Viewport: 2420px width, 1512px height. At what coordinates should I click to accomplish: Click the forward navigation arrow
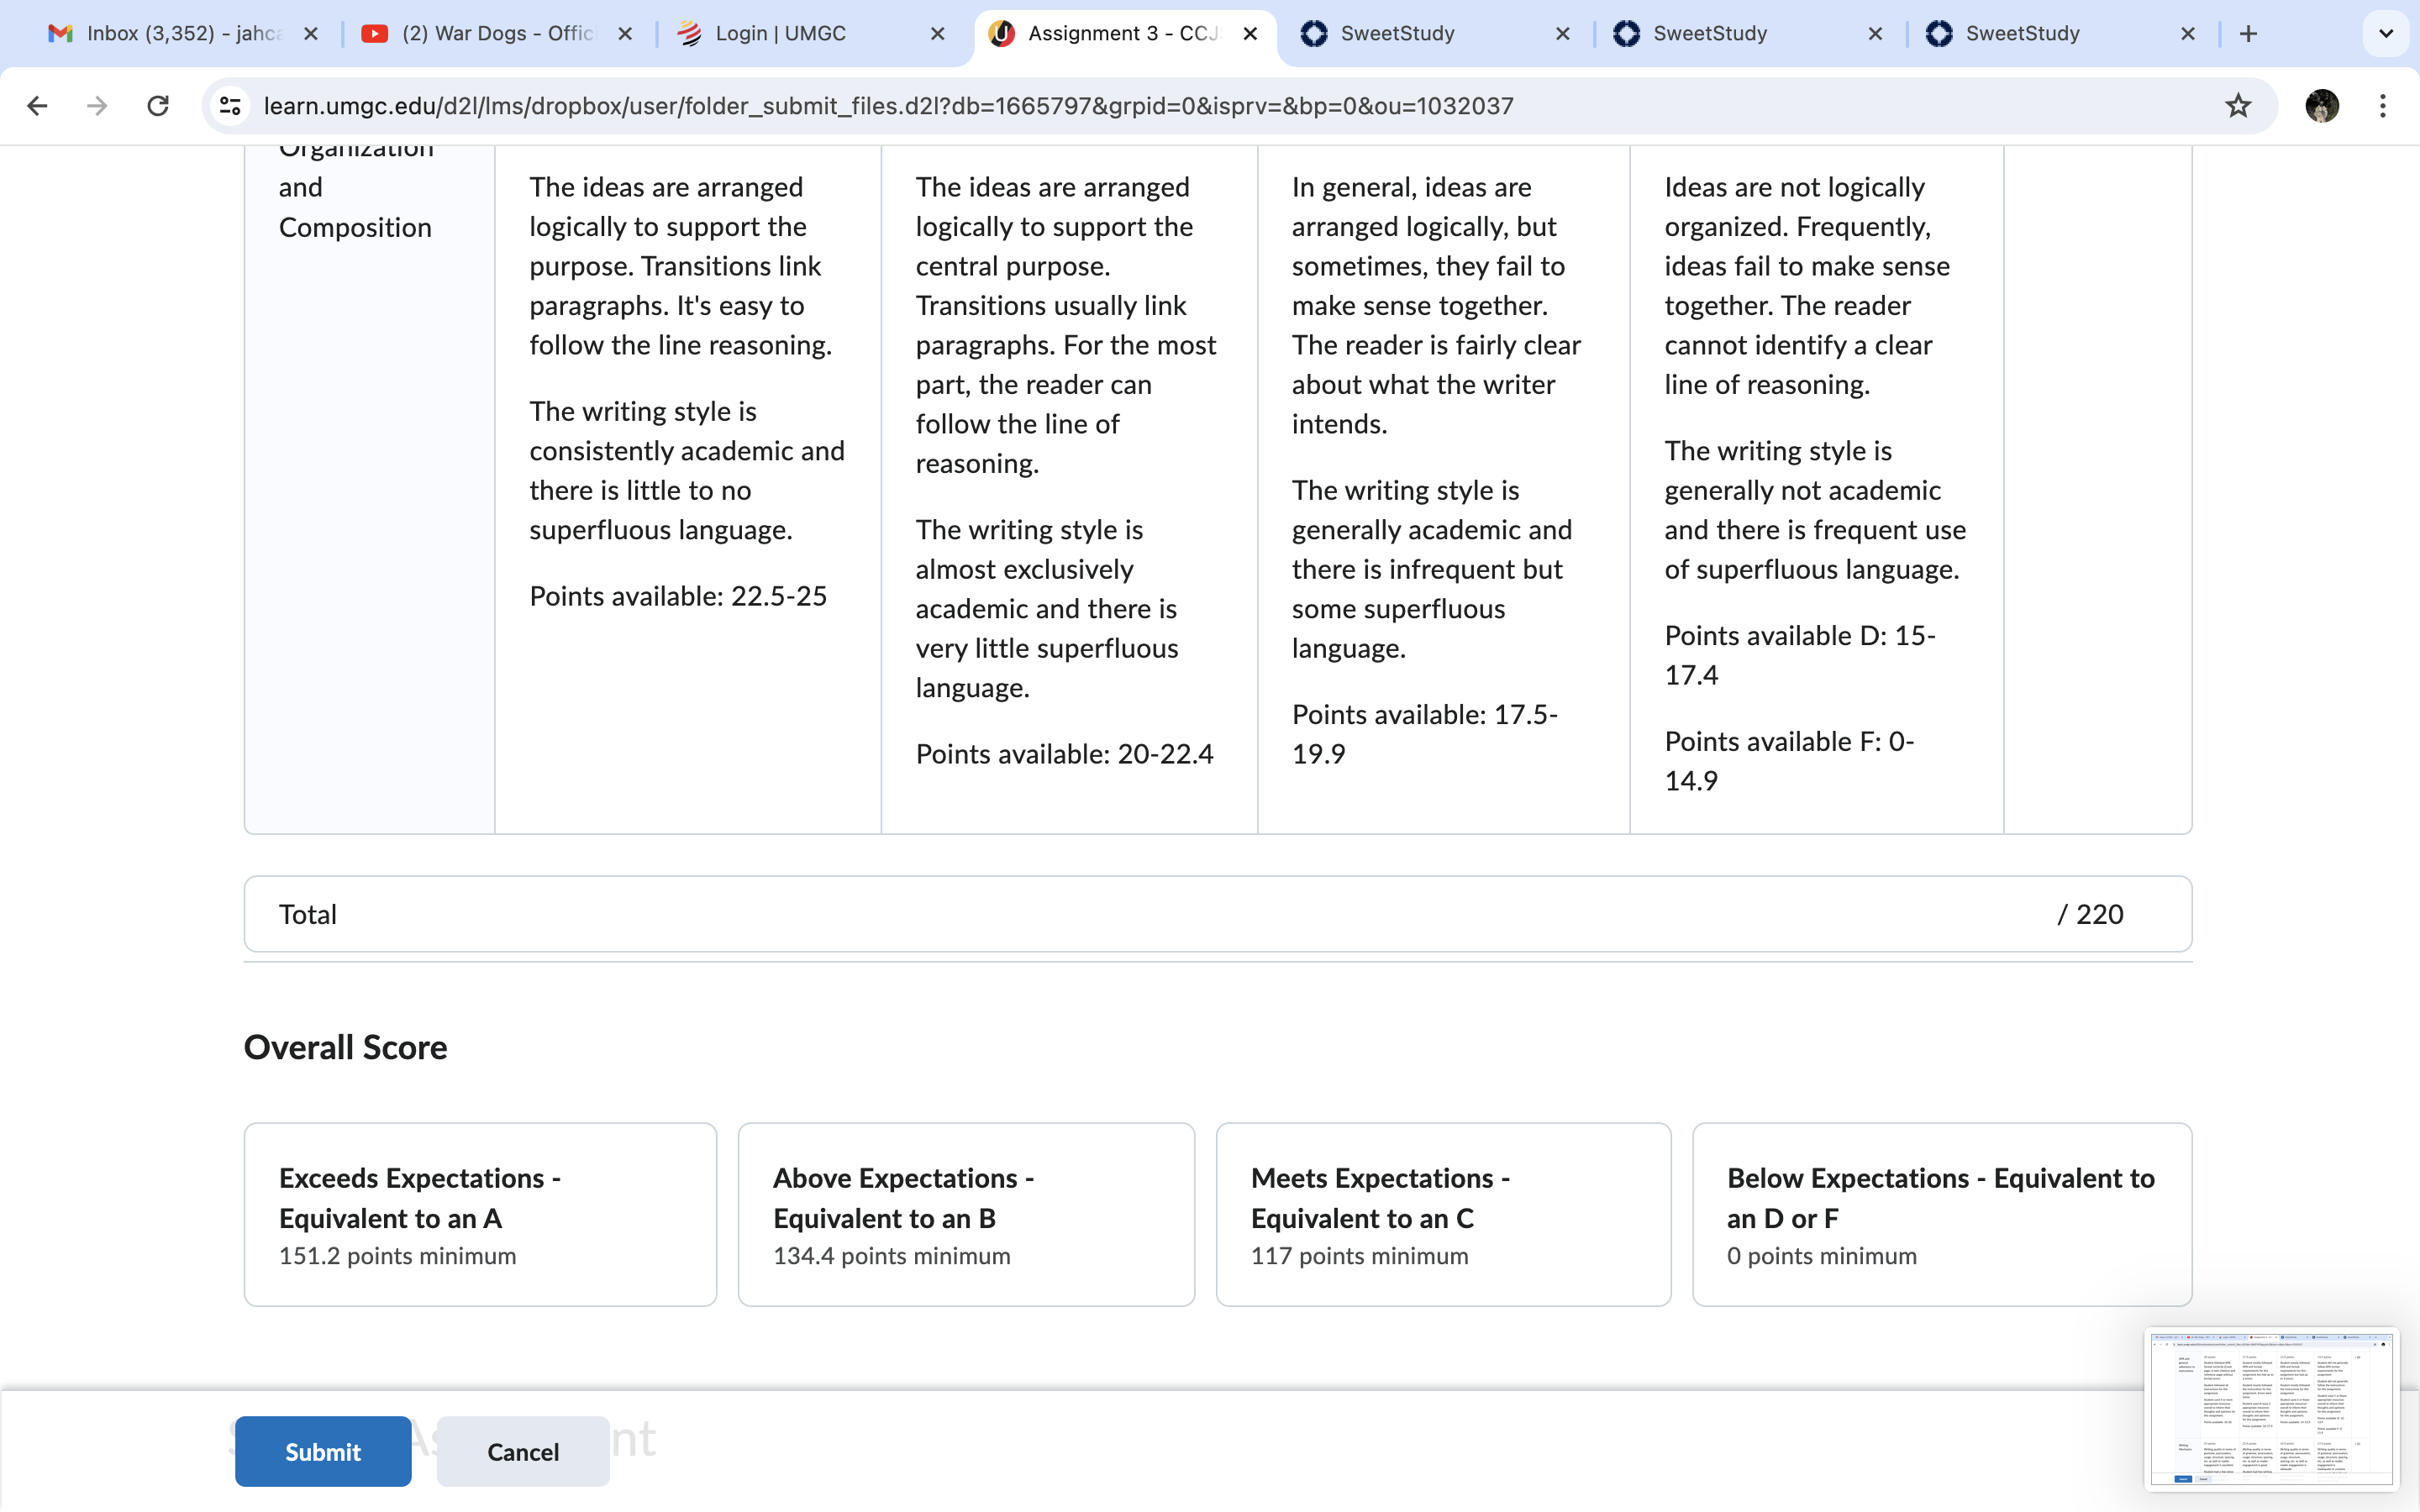tap(97, 106)
